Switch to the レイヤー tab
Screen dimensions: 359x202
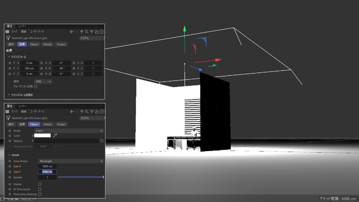tap(22, 106)
